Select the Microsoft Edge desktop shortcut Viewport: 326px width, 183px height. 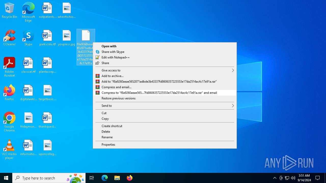coord(28,12)
